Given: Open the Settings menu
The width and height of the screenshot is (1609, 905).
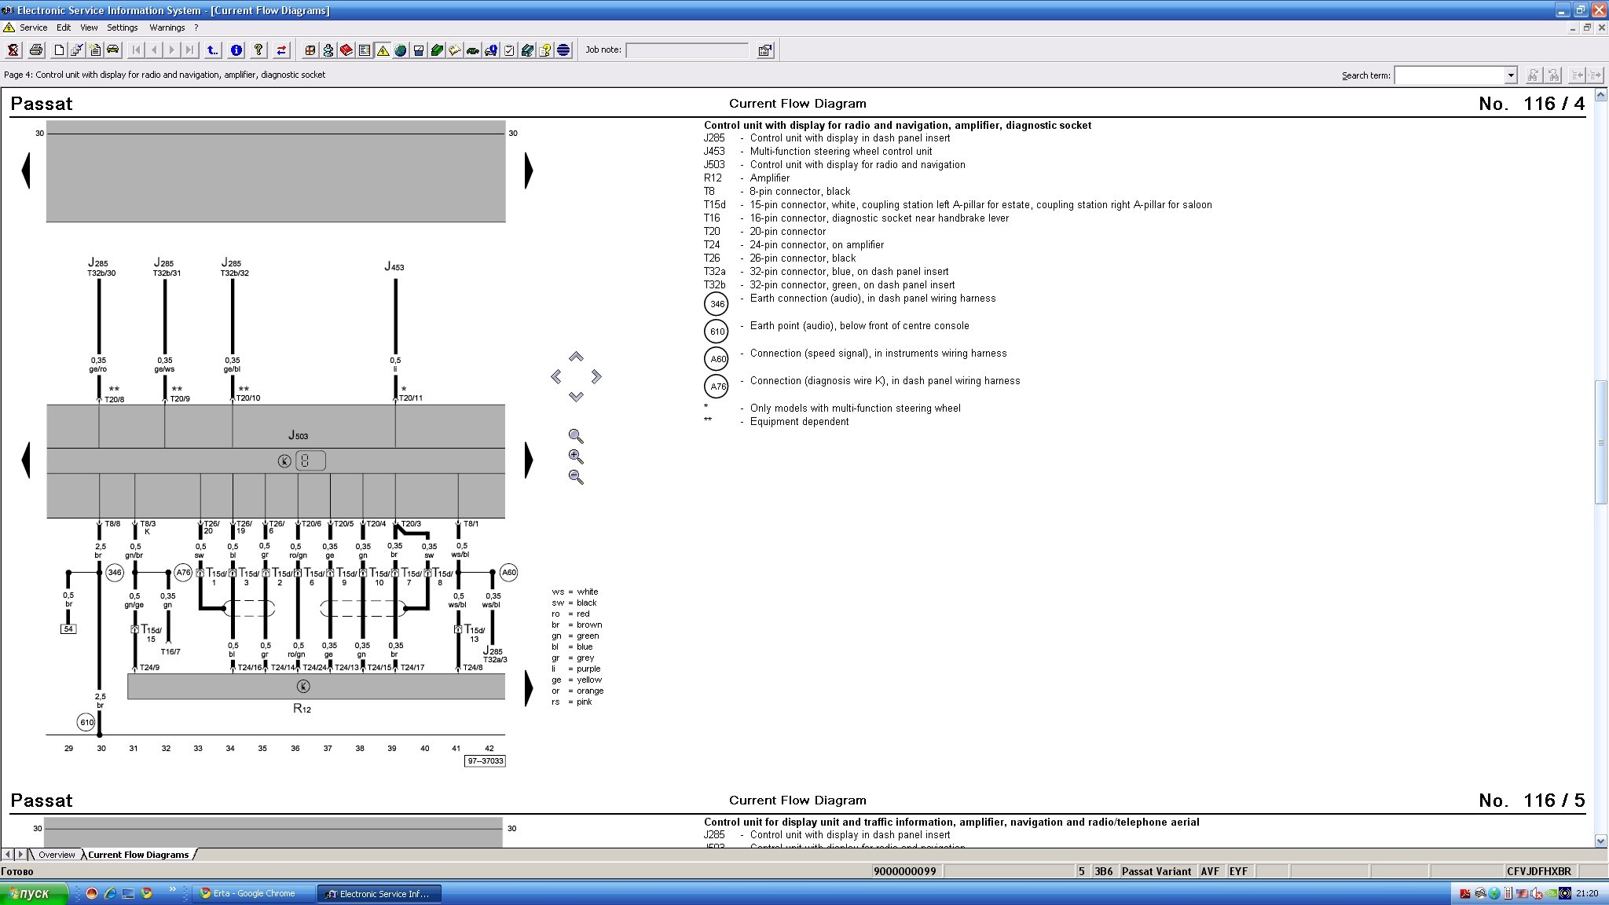Looking at the screenshot, I should [123, 27].
